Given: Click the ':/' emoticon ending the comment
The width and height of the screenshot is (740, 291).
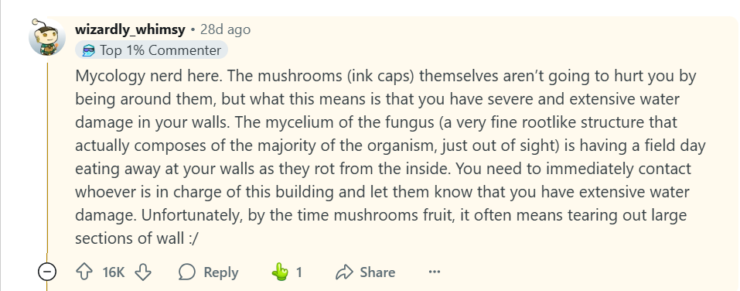Looking at the screenshot, I should [193, 238].
